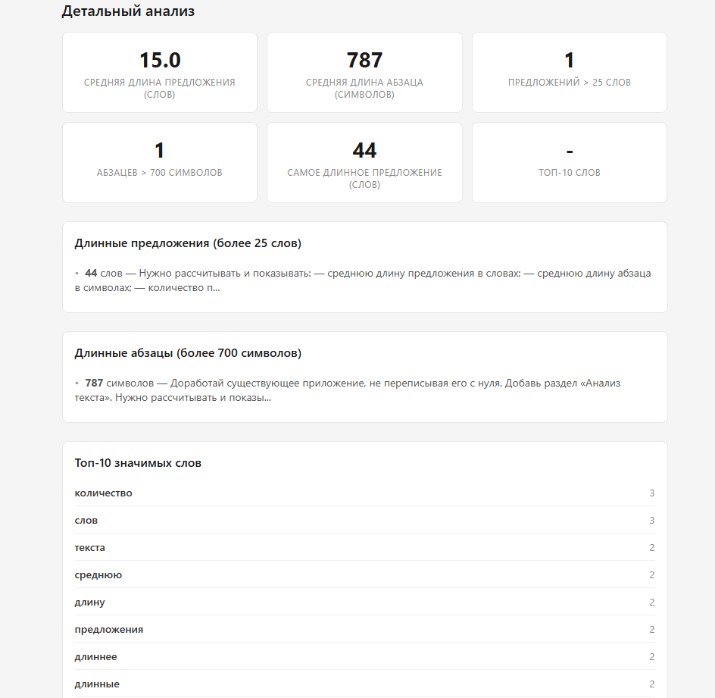Click the "Топ-10 значимых слов" heading
This screenshot has width=715, height=698.
tap(138, 463)
